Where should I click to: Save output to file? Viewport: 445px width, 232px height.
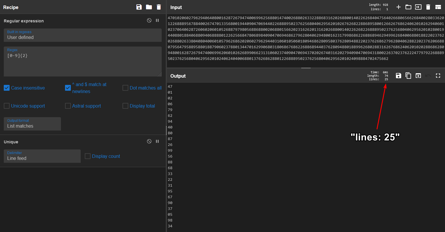coord(399,76)
